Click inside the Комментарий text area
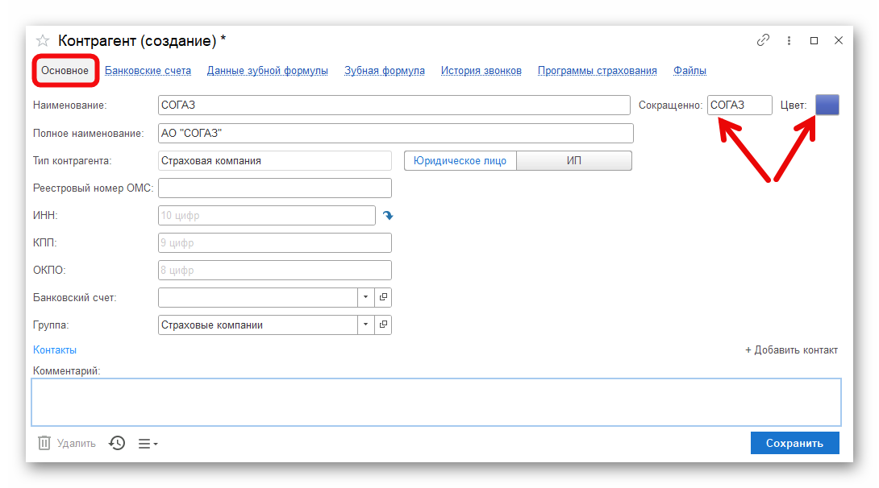The height and width of the screenshot is (488, 879). coord(436,403)
